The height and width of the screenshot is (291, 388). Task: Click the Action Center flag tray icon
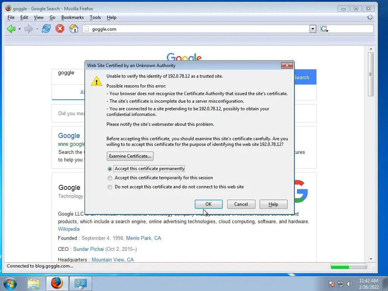tap(332, 283)
